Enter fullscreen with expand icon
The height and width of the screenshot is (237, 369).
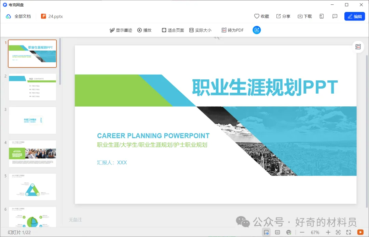348,232
